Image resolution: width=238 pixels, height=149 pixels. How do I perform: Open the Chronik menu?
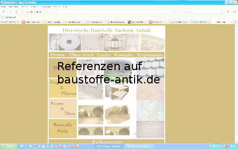[x=34, y=7]
